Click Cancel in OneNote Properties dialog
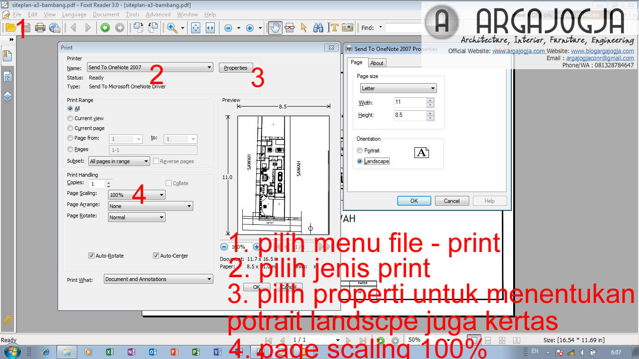Viewport: 639px width, 359px height. coord(452,201)
